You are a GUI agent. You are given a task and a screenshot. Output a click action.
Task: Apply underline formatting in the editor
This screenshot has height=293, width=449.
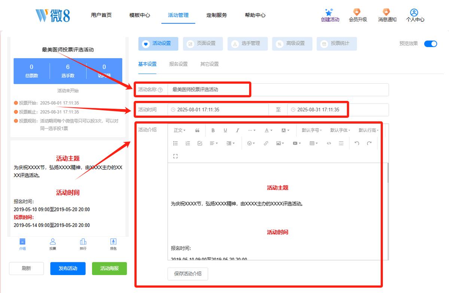coord(225,130)
